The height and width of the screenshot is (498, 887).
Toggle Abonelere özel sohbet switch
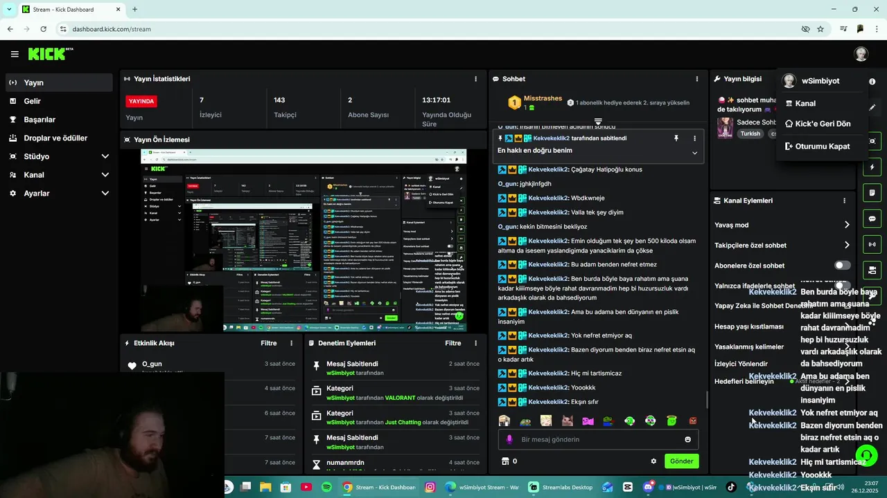click(842, 266)
